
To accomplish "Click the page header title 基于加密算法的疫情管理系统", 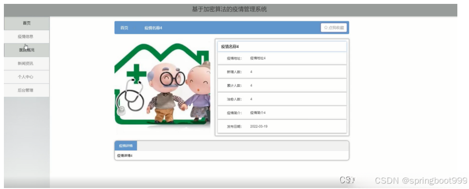I will 230,9.
